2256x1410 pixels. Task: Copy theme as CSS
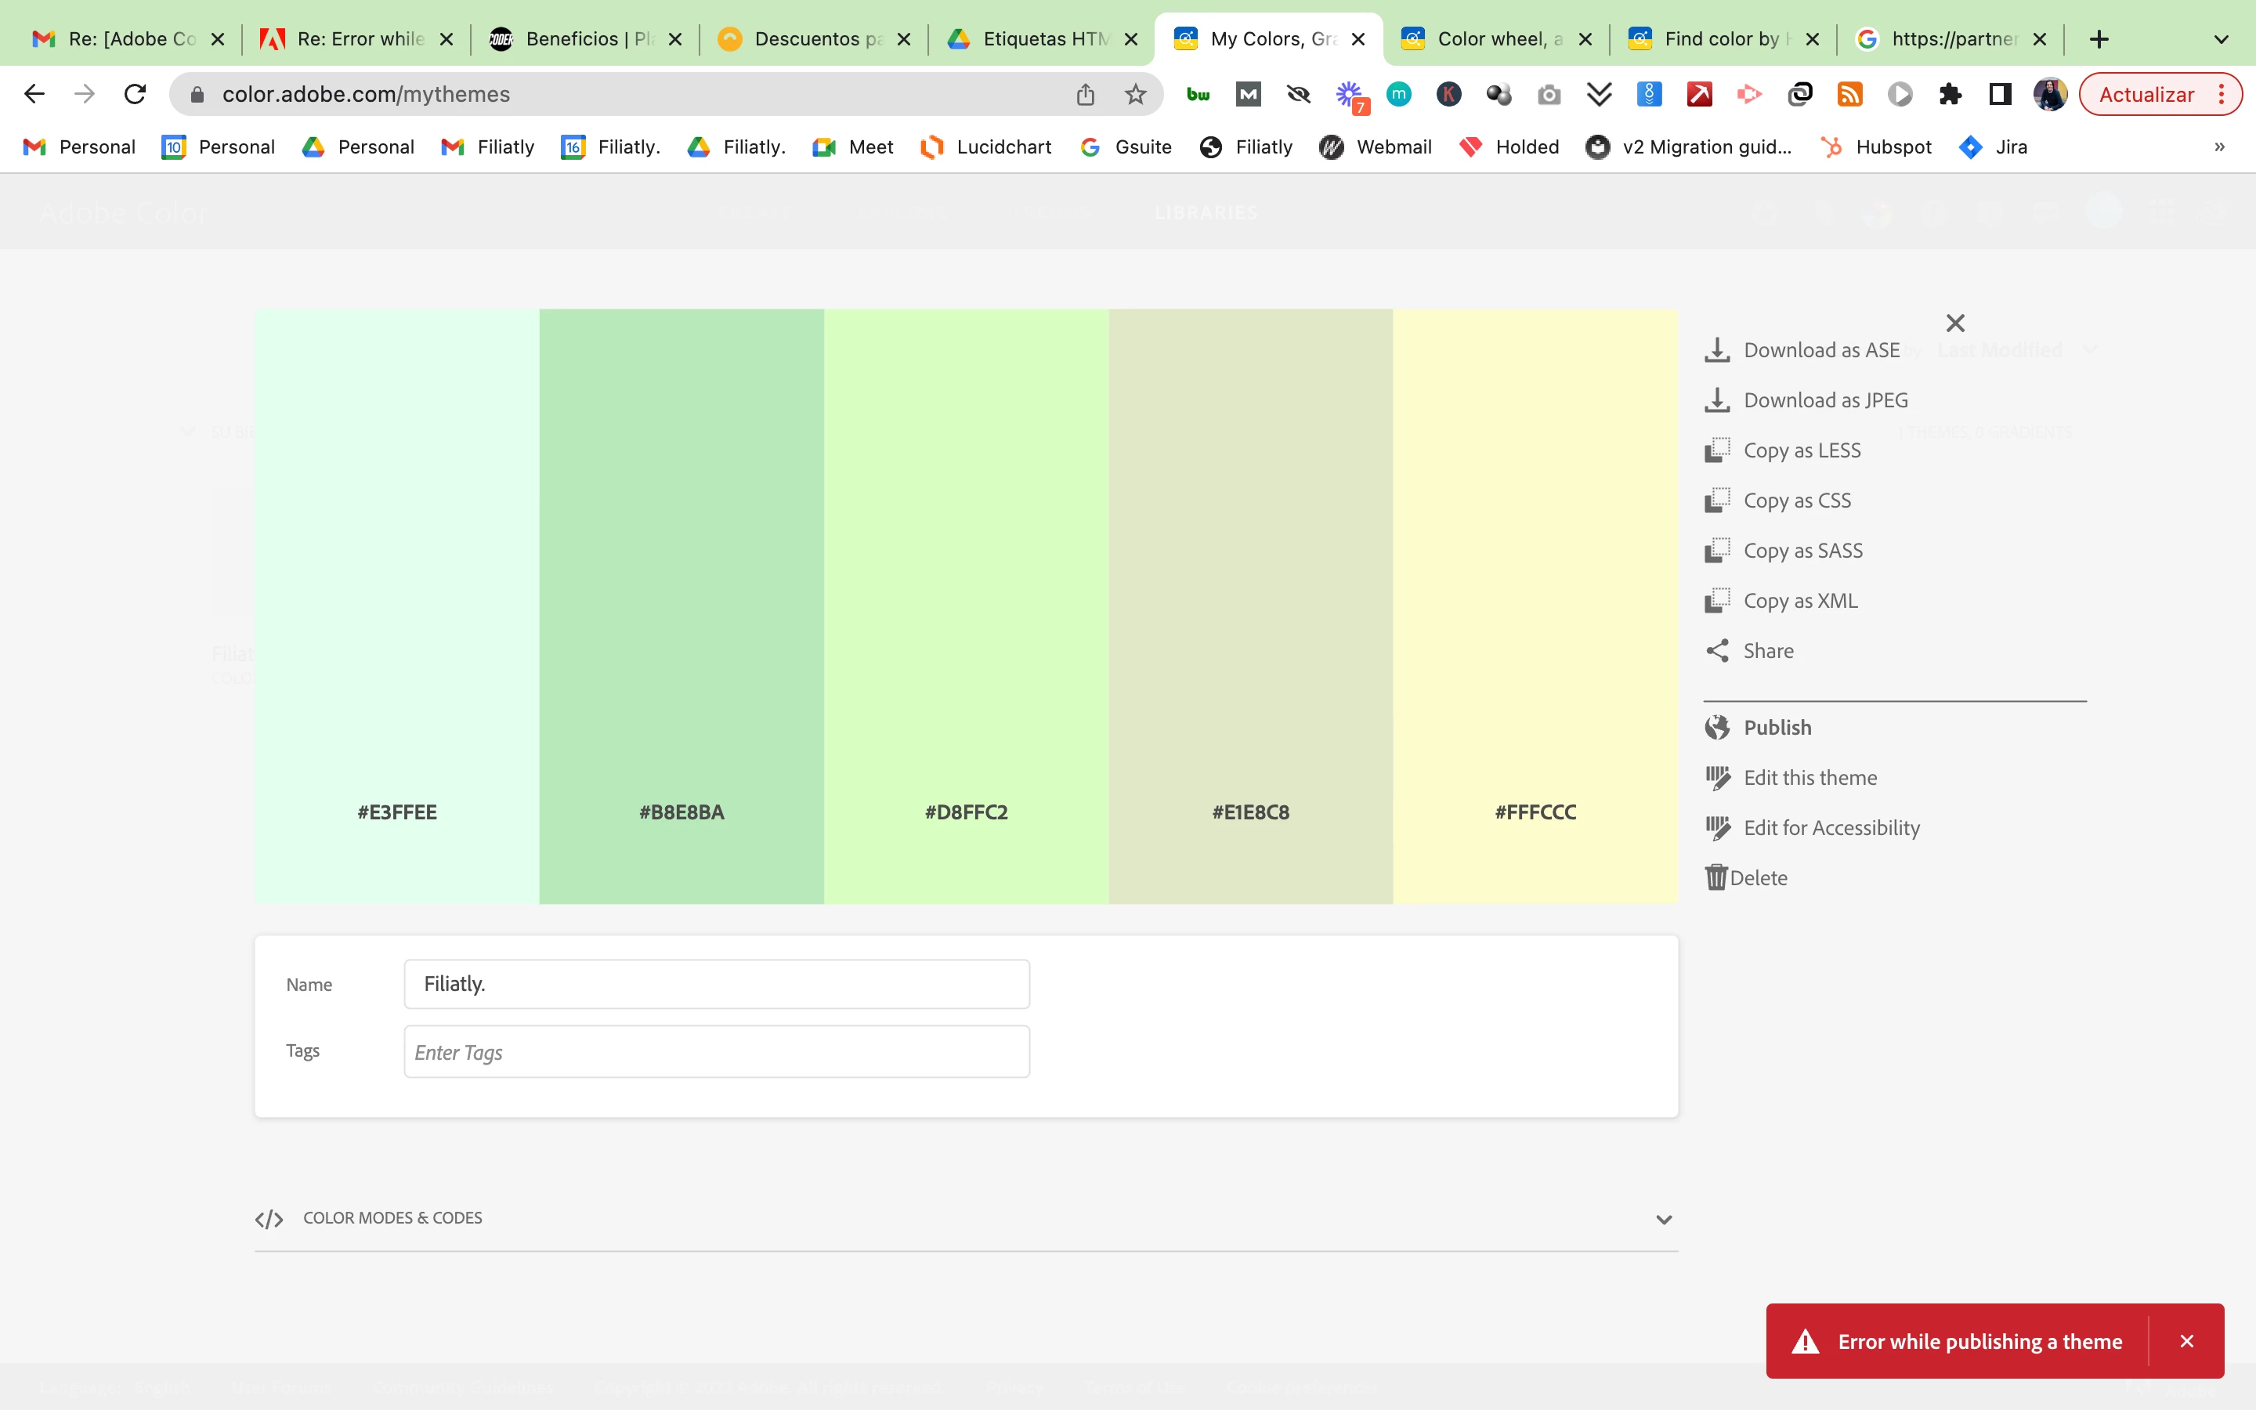1796,501
